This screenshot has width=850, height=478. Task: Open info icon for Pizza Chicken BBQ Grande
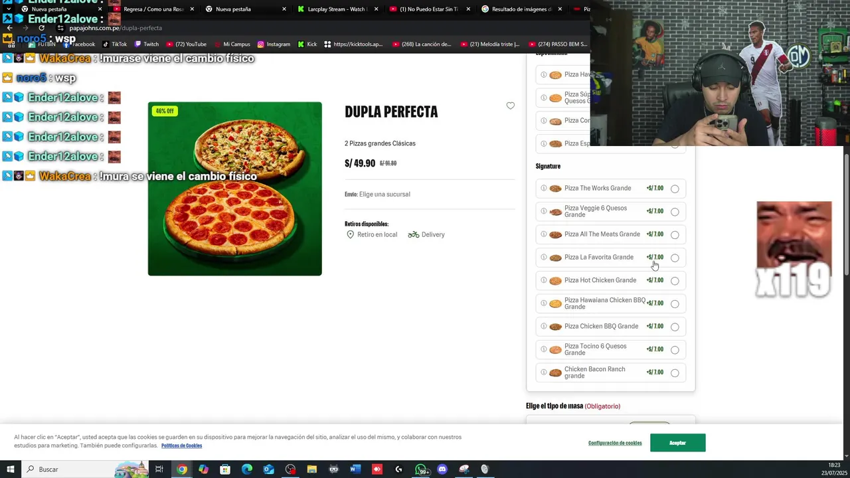(543, 326)
